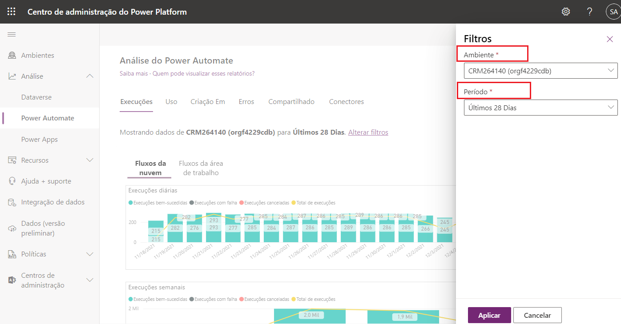Screen dimensions: 621x324
Task: Switch to the Uso tab
Action: point(171,102)
